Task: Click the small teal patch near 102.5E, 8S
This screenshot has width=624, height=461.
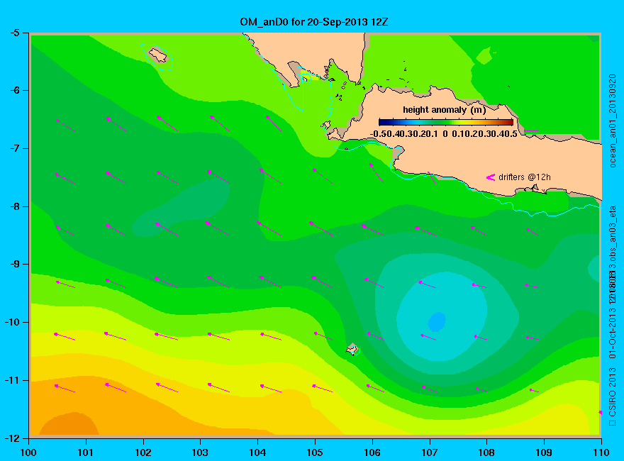Action: tap(181, 209)
